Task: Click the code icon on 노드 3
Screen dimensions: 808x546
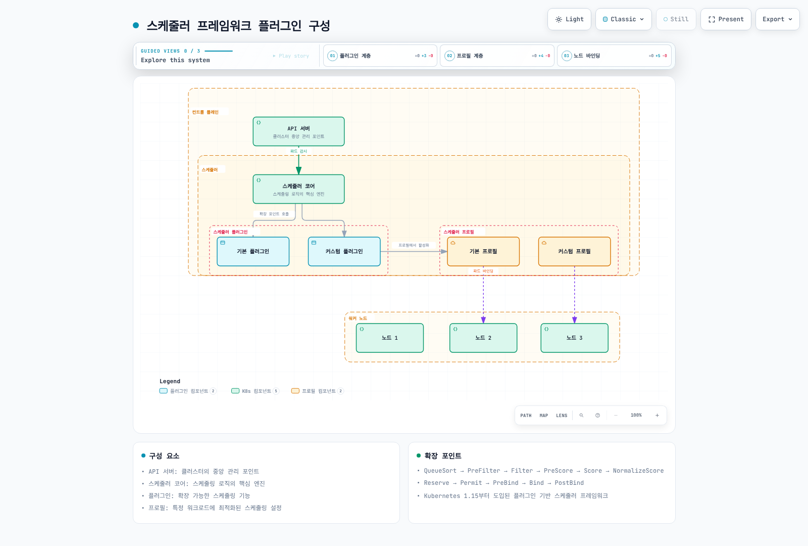Action: click(x=546, y=329)
